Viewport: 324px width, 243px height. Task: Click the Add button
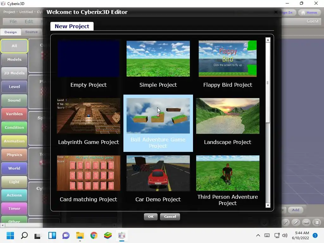click(296, 210)
